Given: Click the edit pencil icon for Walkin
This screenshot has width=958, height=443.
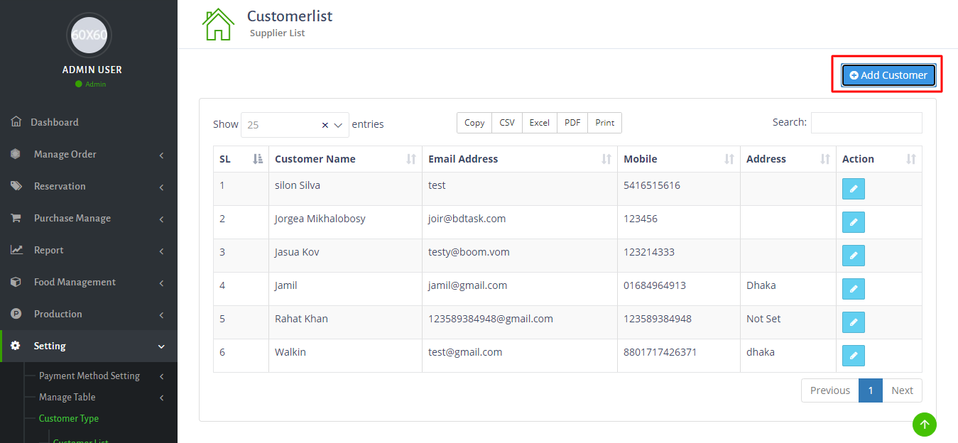Looking at the screenshot, I should [853, 356].
